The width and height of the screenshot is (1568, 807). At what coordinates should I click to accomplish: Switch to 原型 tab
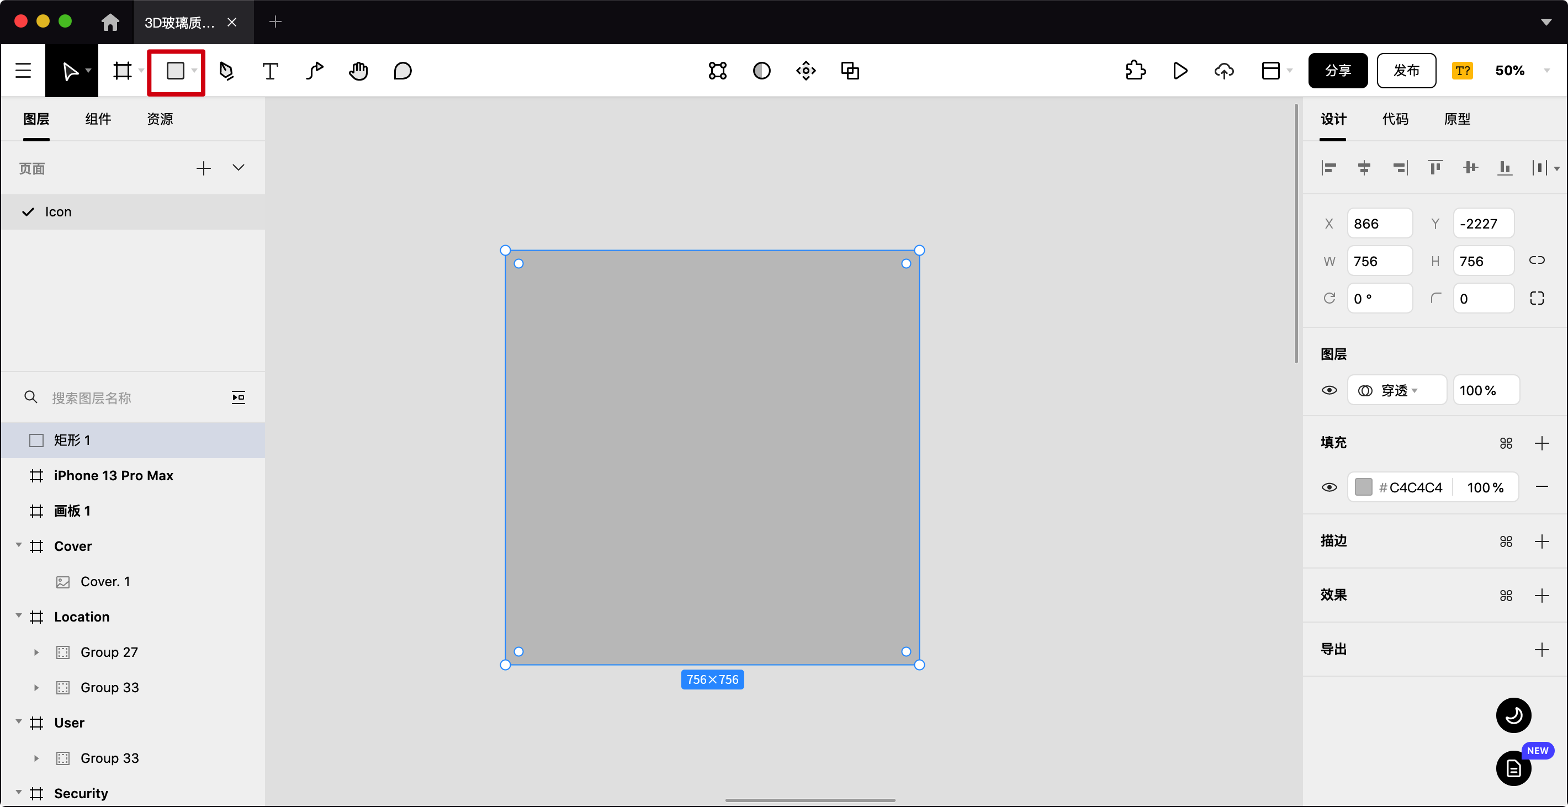pyautogui.click(x=1457, y=119)
